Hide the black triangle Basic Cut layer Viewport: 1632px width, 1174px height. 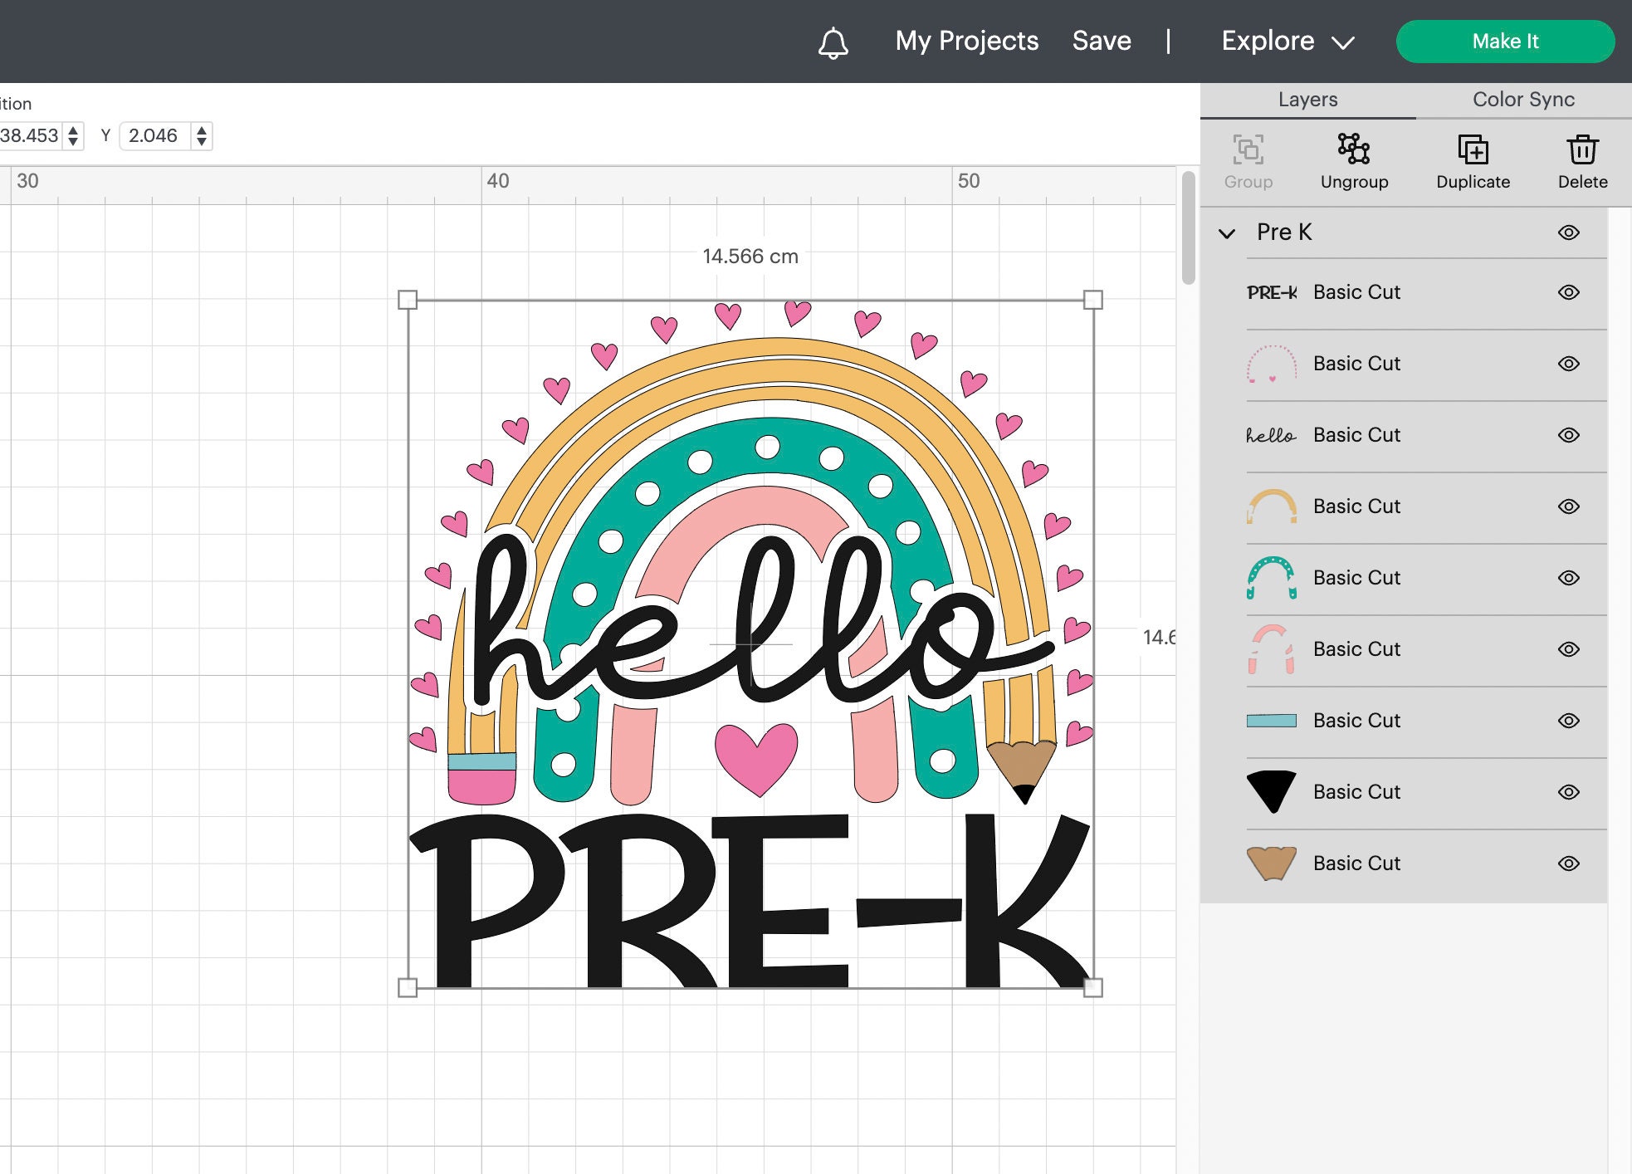pyautogui.click(x=1569, y=791)
